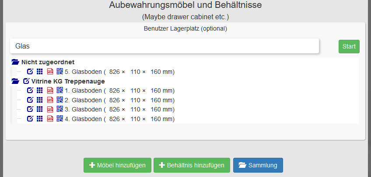Click the Glas search input field
This screenshot has width=371, height=177.
(164, 46)
